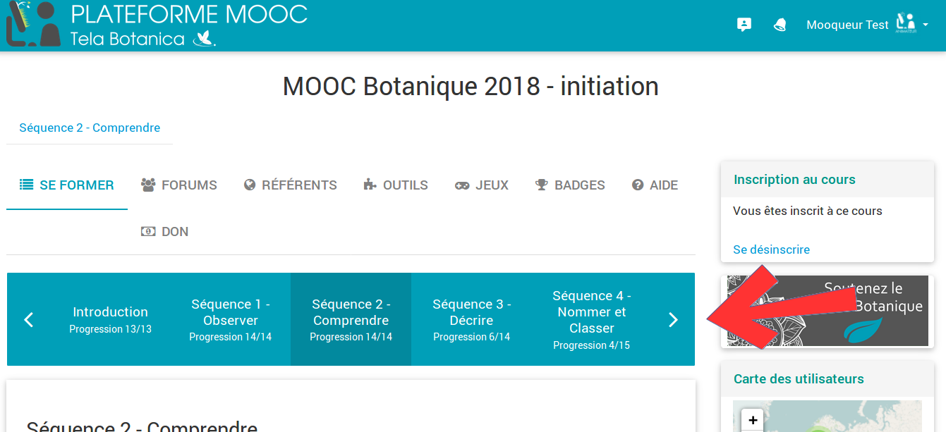The width and height of the screenshot is (946, 432).
Task: Open the Don donation tab
Action: click(165, 232)
